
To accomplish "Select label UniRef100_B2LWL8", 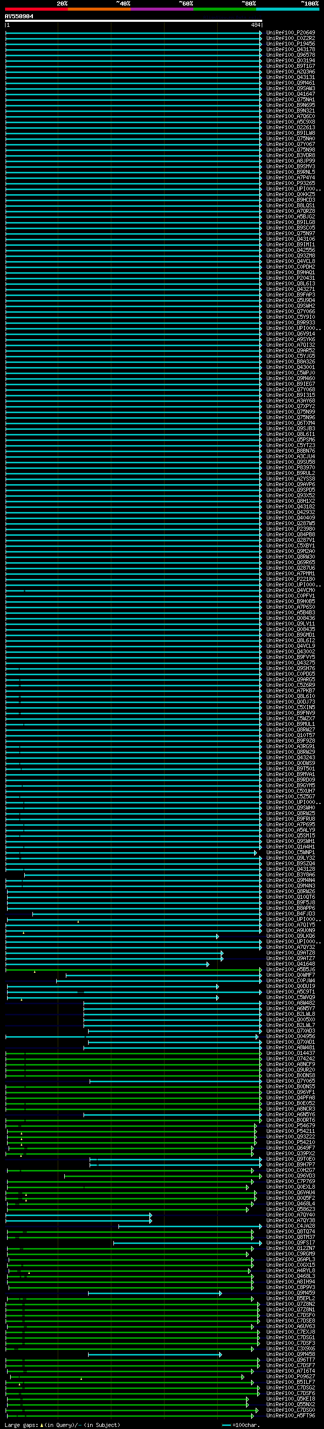I will (290, 1014).
